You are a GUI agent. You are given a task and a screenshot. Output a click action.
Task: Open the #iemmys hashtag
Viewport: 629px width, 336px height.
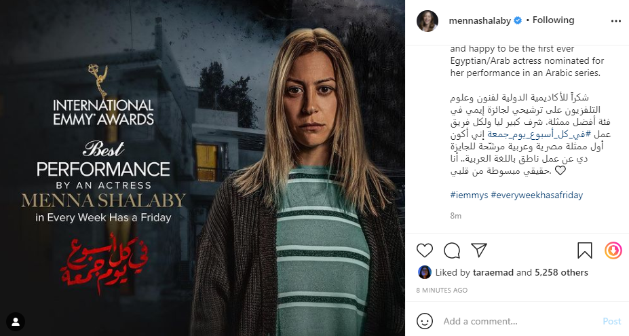[x=469, y=195]
